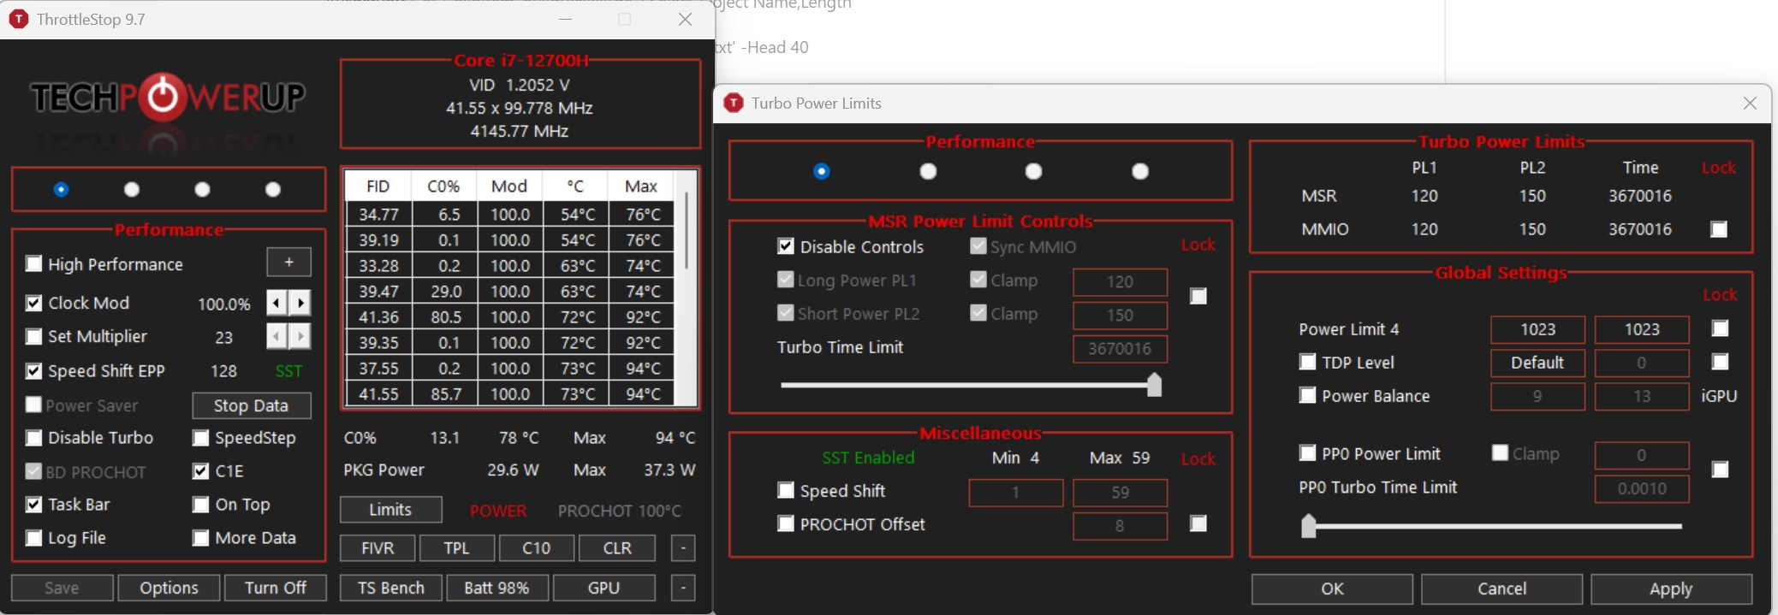The width and height of the screenshot is (1778, 615).
Task: Toggle Speed Shift EPP checkbox
Action: point(33,371)
